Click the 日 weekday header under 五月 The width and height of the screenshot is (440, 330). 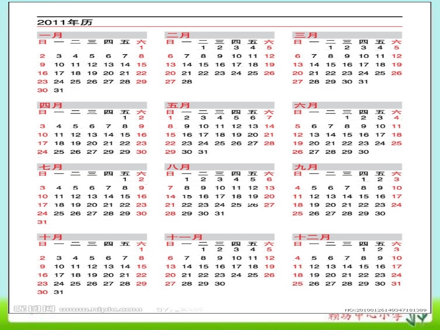(170, 112)
